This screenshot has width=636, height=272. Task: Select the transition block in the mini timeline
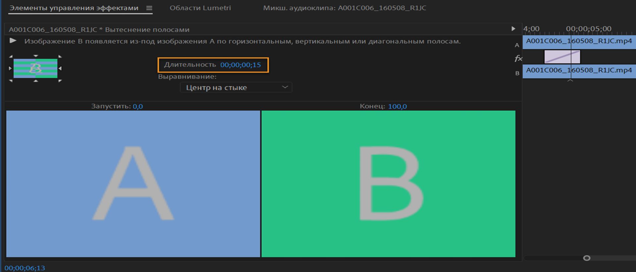click(562, 57)
